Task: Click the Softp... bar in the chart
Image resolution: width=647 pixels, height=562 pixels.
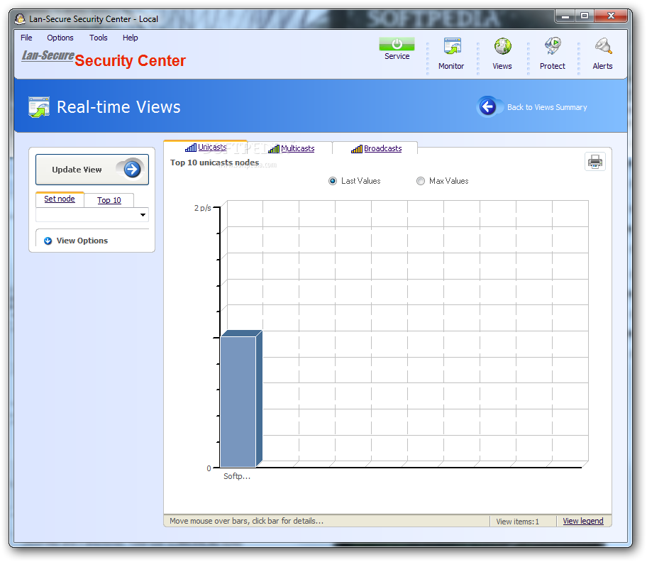Action: pos(241,399)
